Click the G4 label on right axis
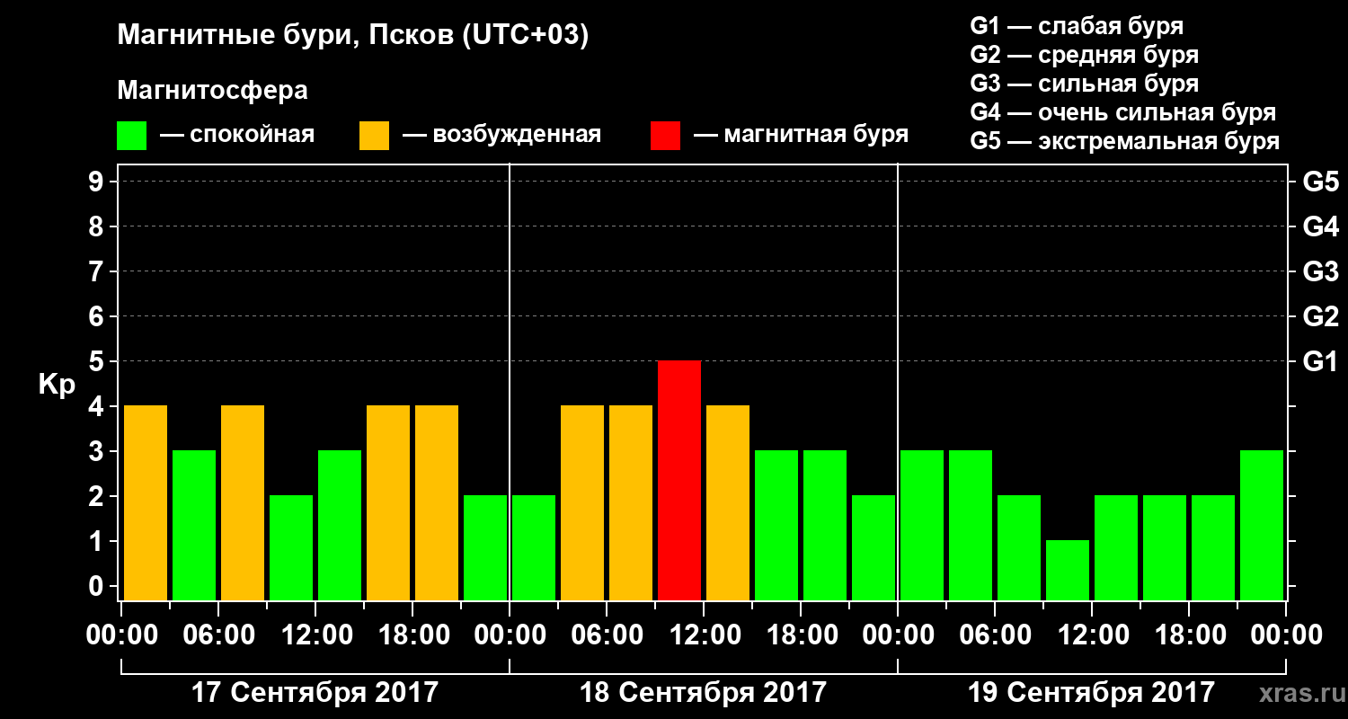The width and height of the screenshot is (1348, 719). [1320, 226]
